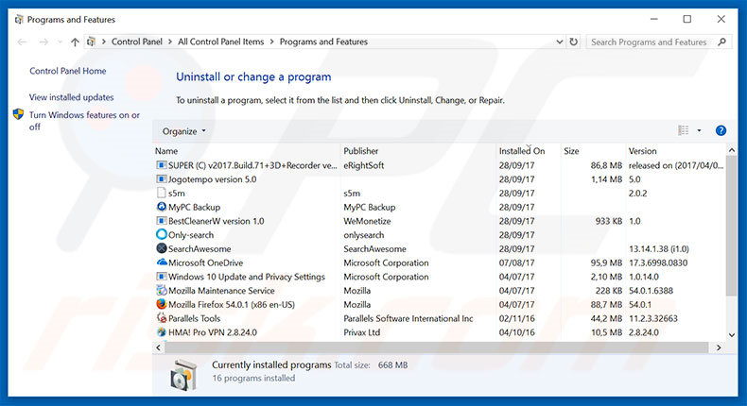The width and height of the screenshot is (747, 406).
Task: Click the vertical scrollbar down arrow
Action: pyautogui.click(x=732, y=335)
